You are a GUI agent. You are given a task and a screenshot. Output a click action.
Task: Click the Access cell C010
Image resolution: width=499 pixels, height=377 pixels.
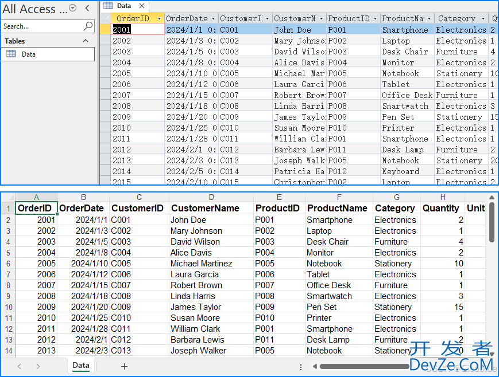click(246, 128)
